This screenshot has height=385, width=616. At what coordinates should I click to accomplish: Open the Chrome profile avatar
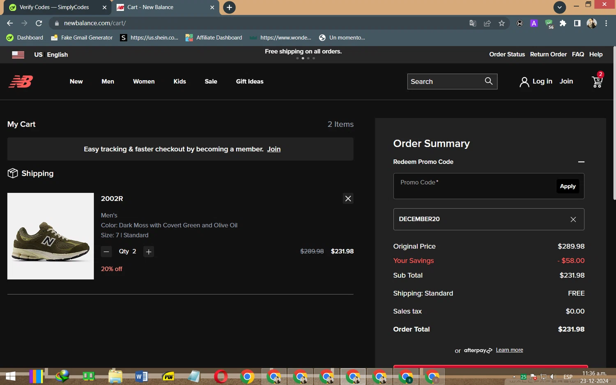click(x=592, y=23)
